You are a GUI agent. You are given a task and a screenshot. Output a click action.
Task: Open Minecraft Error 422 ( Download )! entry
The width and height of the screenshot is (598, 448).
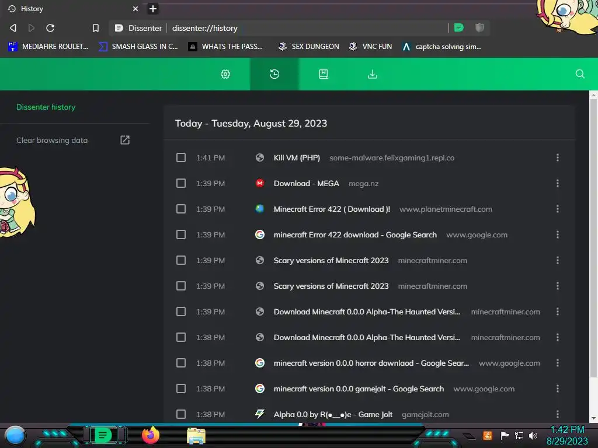point(332,209)
